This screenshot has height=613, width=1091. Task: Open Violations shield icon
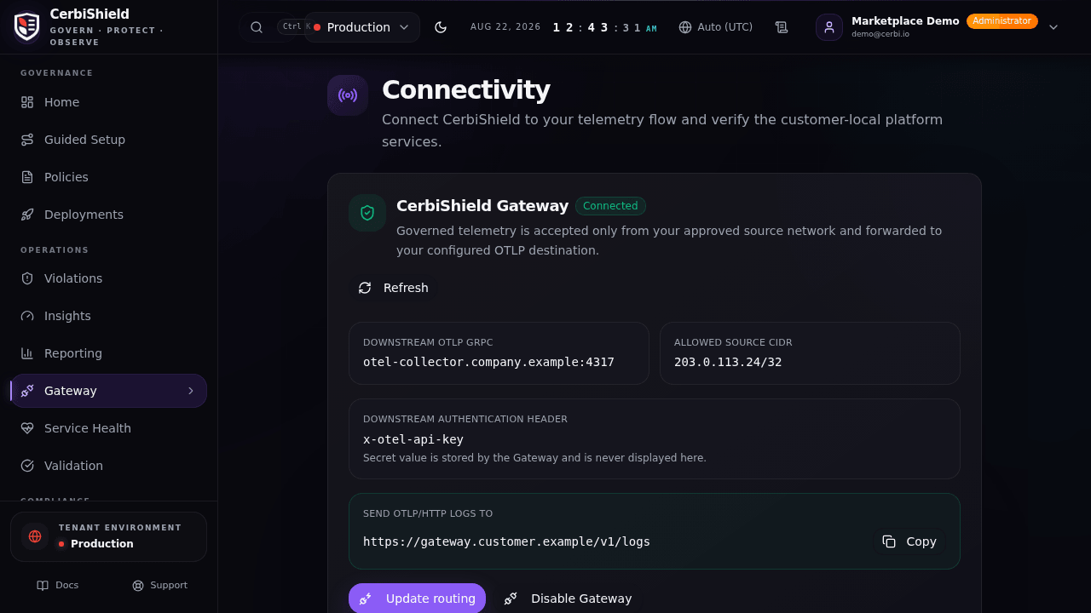click(27, 278)
